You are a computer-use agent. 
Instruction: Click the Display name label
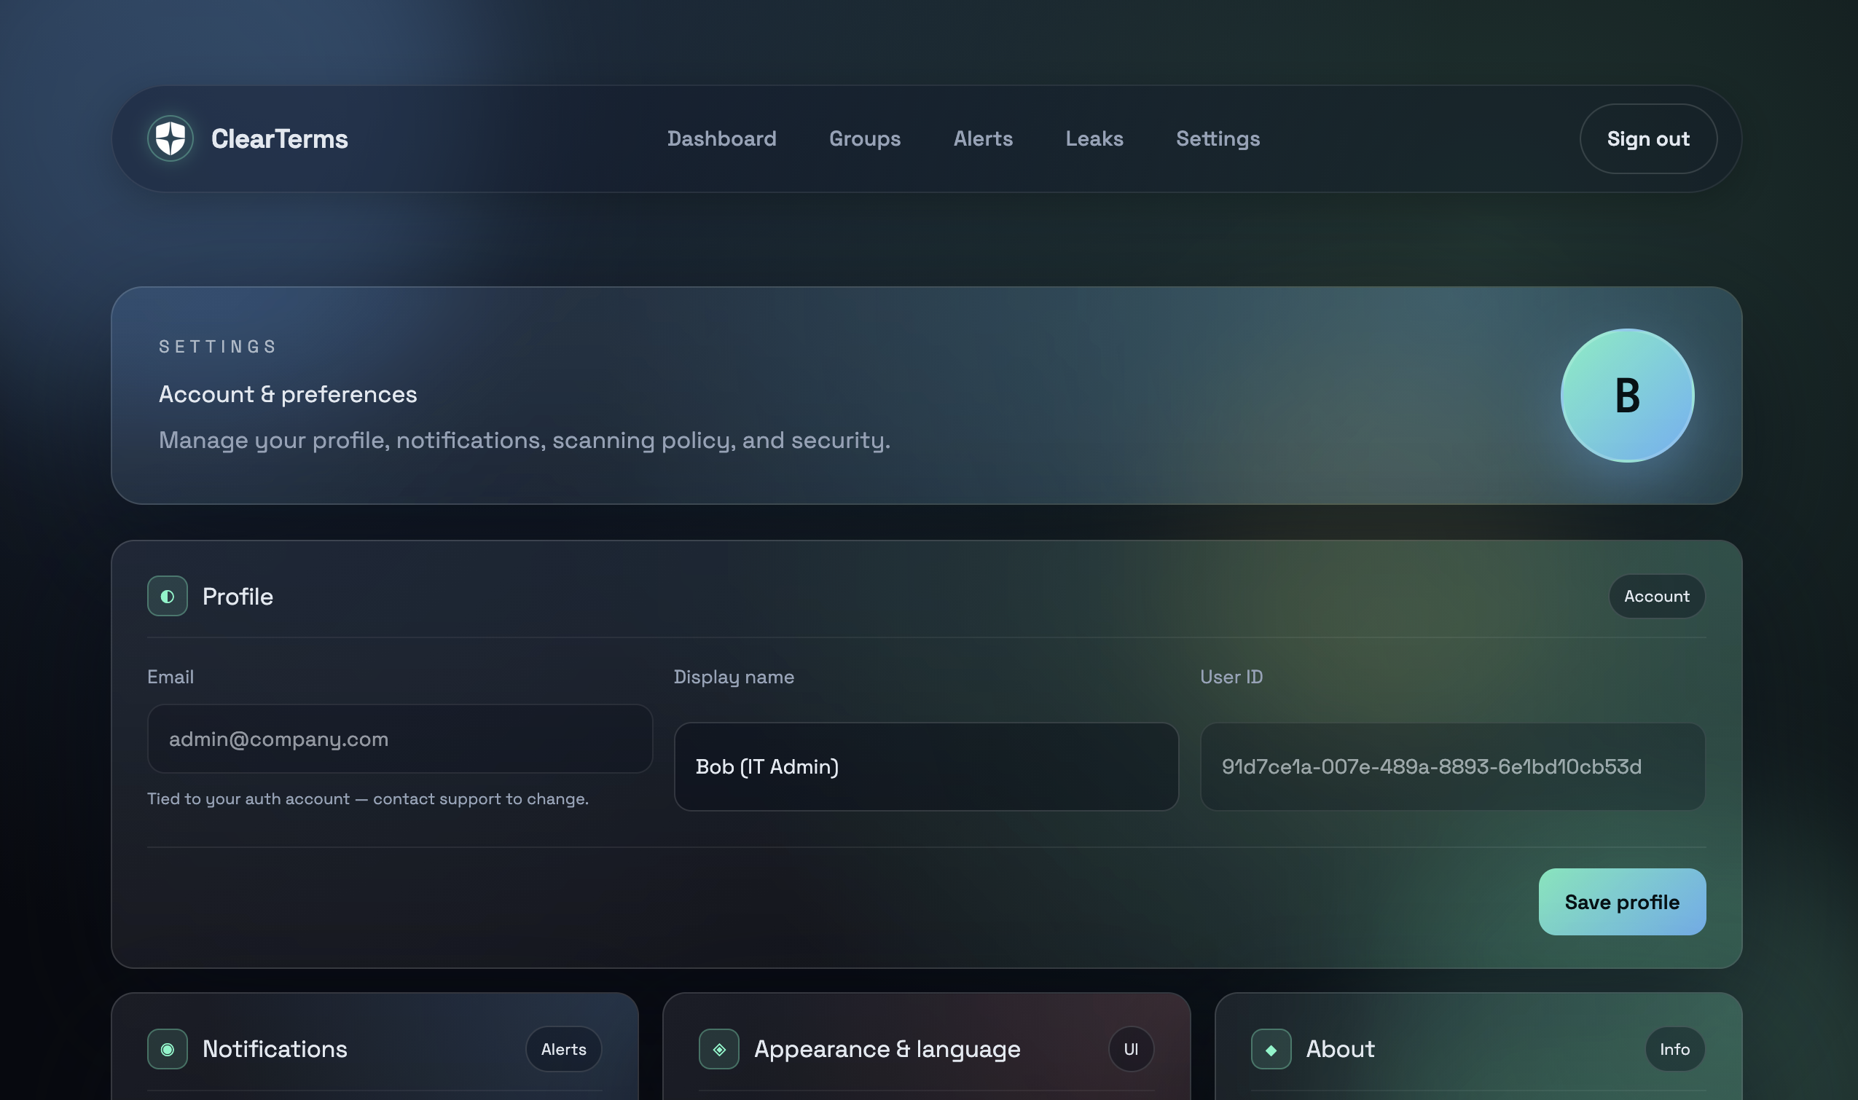(x=734, y=677)
